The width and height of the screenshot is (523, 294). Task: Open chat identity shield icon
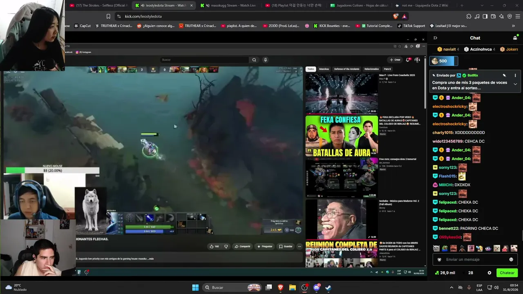point(439,259)
